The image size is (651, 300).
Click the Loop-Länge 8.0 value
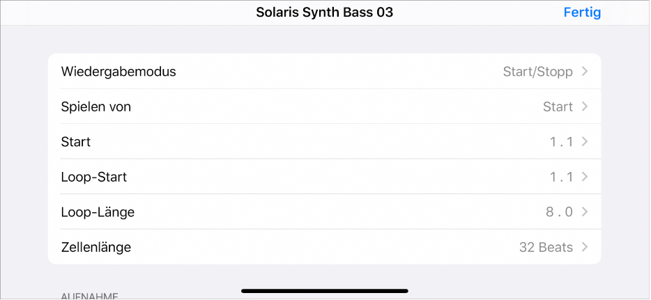559,212
